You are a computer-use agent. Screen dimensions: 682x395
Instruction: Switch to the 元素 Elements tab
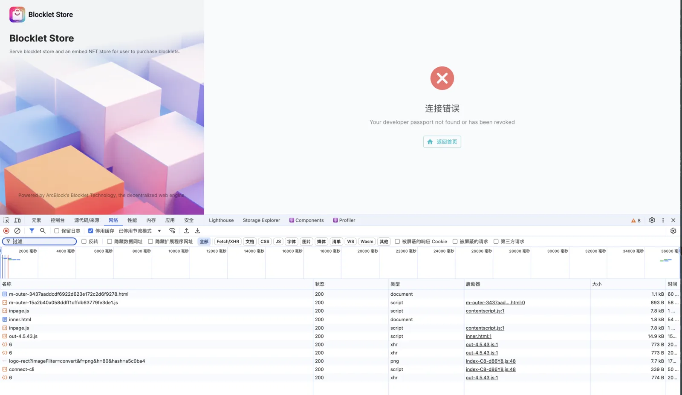click(36, 220)
